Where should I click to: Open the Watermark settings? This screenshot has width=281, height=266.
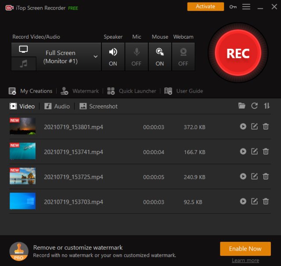click(79, 91)
